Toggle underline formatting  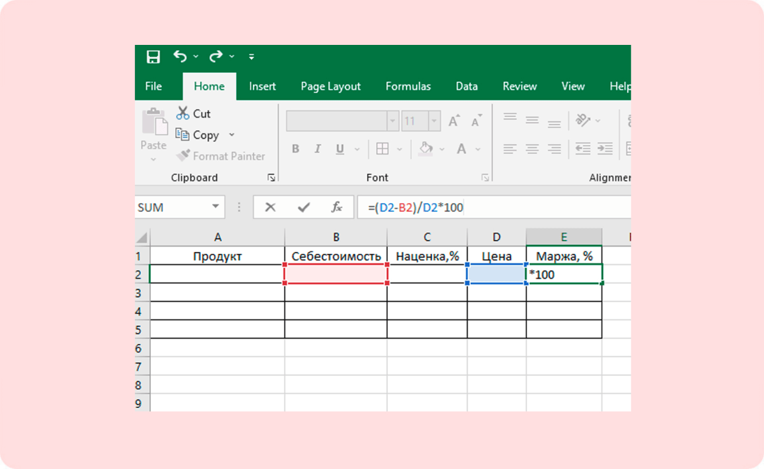coord(340,149)
